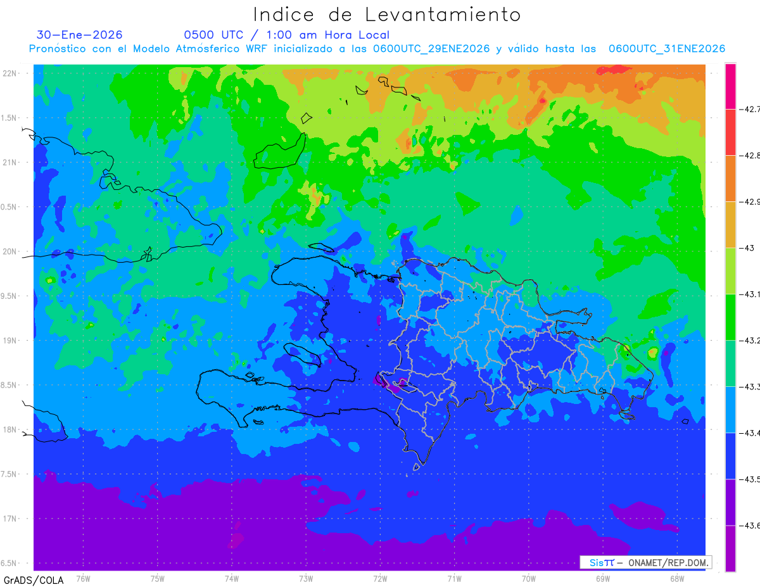Image resolution: width=760 pixels, height=587 pixels.
Task: Click the "-43.2" color scale label
Action: (x=750, y=341)
